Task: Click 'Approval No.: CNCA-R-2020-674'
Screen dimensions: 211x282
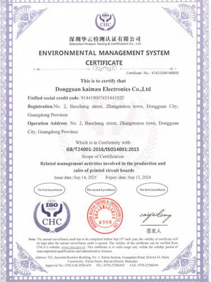Action: (x=68, y=265)
